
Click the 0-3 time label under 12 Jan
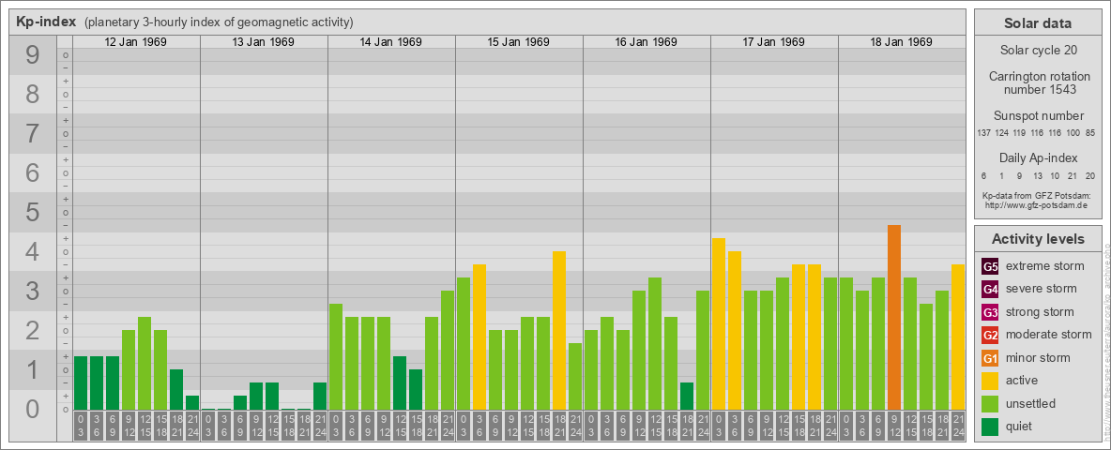[x=81, y=426]
